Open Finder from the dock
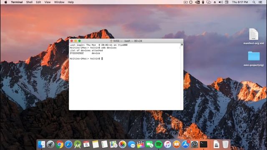Viewport: 267px width, 150px height. 42,145
